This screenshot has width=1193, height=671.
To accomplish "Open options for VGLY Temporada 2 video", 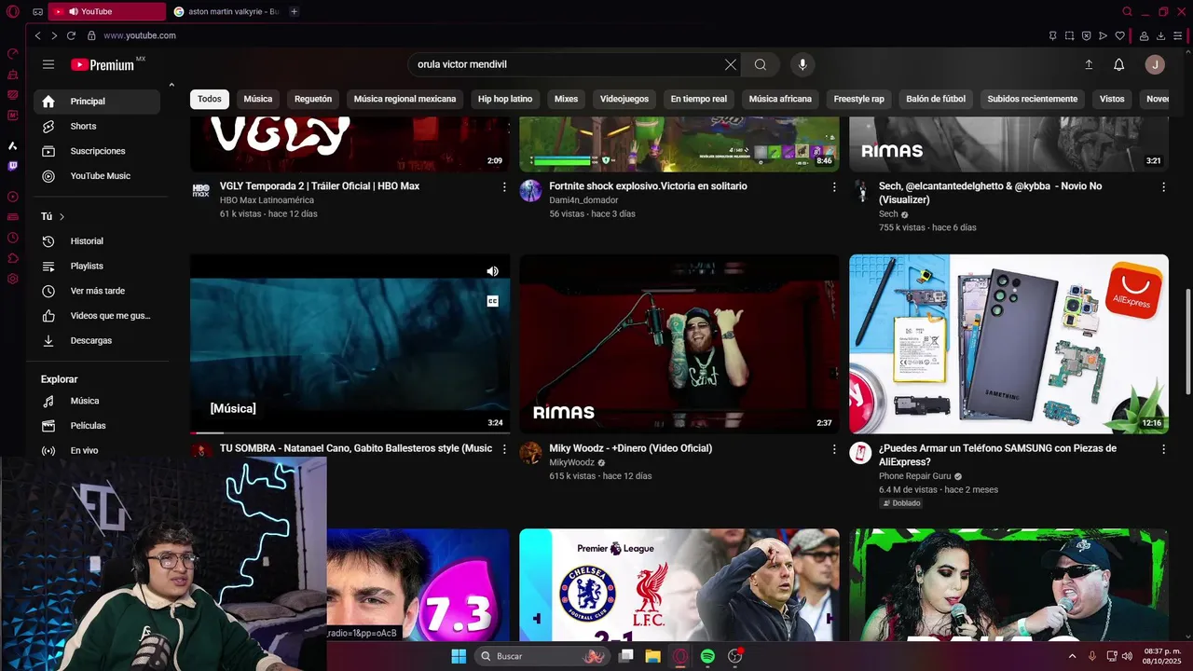I will point(504,186).
